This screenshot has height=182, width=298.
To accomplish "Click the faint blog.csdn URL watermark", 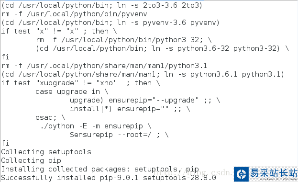I will (192, 173).
